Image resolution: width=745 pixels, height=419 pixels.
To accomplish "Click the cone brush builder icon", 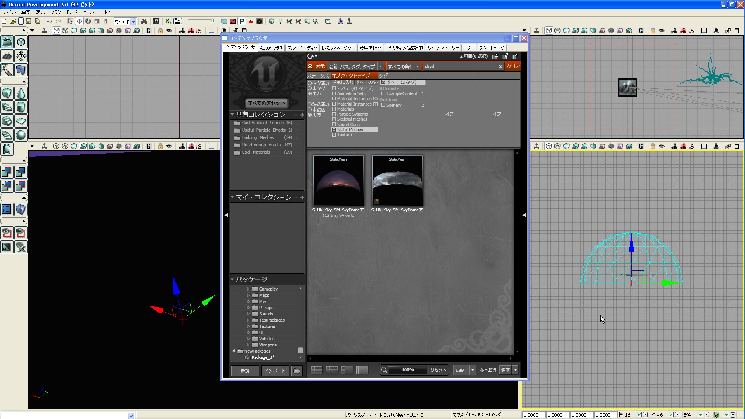I will [21, 93].
